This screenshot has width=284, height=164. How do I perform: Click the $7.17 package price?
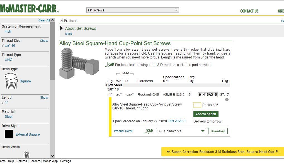point(224,94)
